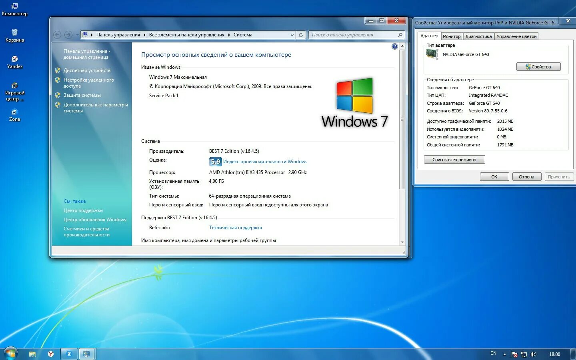Launch the Zona desktop shortcut
This screenshot has height=360, width=576.
[14, 116]
